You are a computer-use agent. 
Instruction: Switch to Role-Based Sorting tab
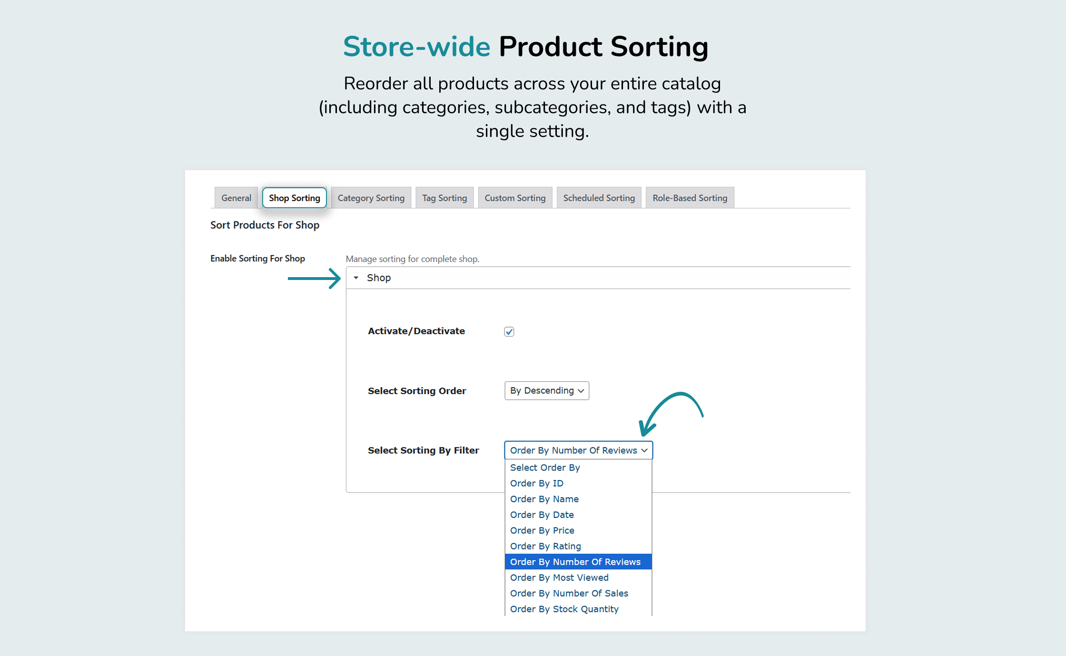(x=690, y=198)
